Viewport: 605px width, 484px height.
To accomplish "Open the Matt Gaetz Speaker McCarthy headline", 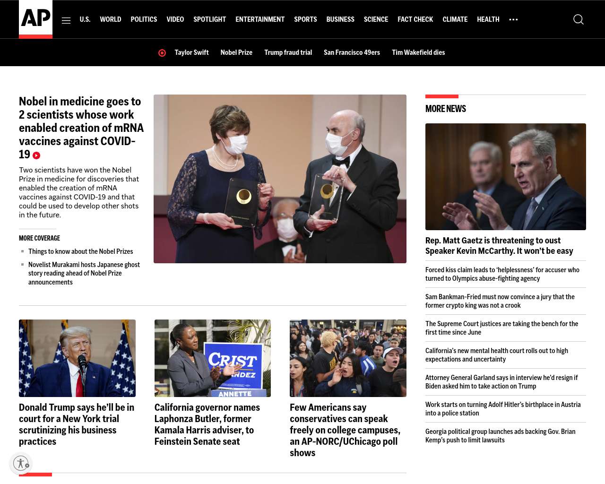I will [499, 246].
